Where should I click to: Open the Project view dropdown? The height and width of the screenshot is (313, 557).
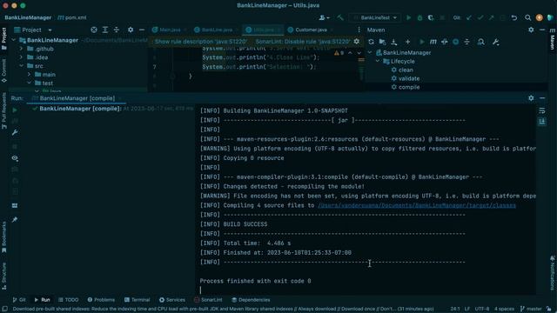[50, 30]
